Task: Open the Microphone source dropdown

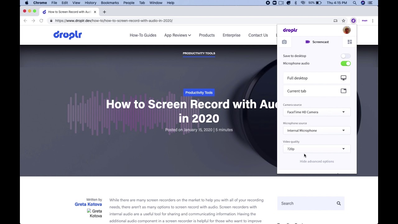Action: pyautogui.click(x=317, y=130)
